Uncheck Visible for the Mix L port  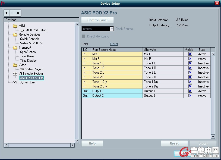coord(190,54)
